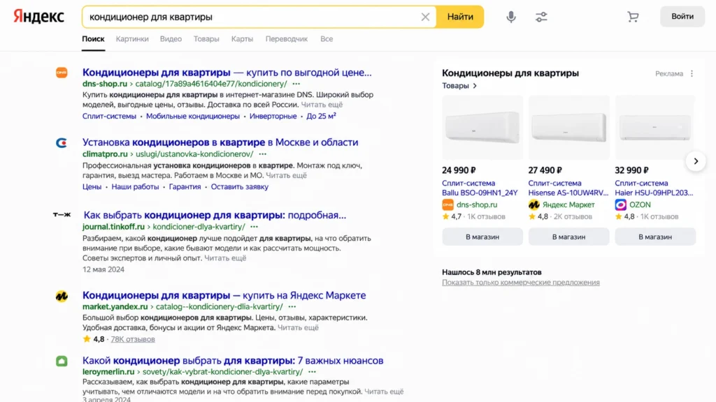
Task: Click the Tinkoff journal T—Ж favicon
Action: point(62,215)
